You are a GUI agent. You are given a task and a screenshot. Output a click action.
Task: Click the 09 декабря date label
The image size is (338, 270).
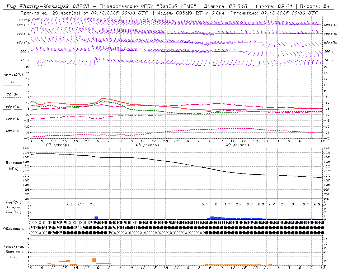pos(237,145)
